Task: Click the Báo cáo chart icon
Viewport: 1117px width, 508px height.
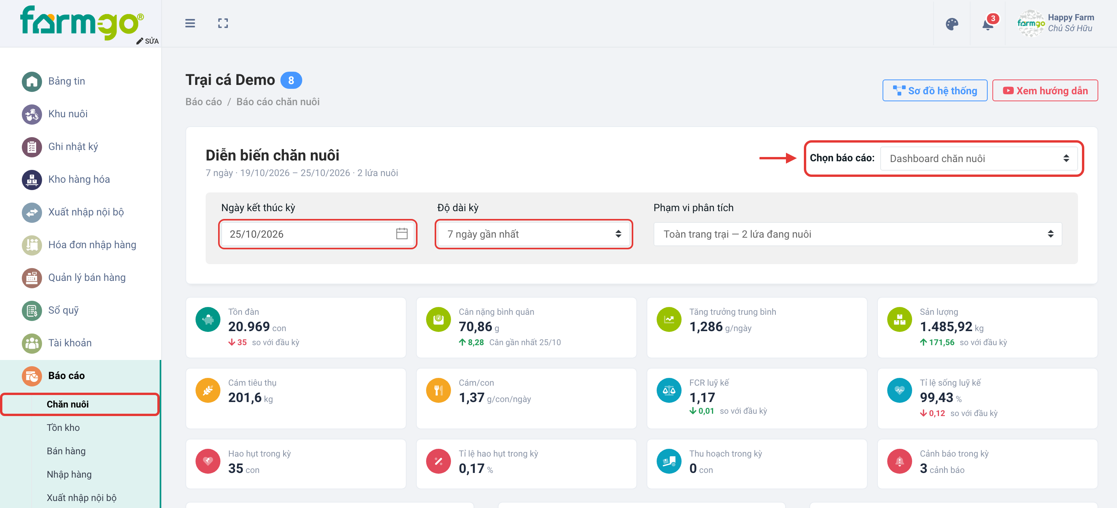Action: (x=32, y=376)
